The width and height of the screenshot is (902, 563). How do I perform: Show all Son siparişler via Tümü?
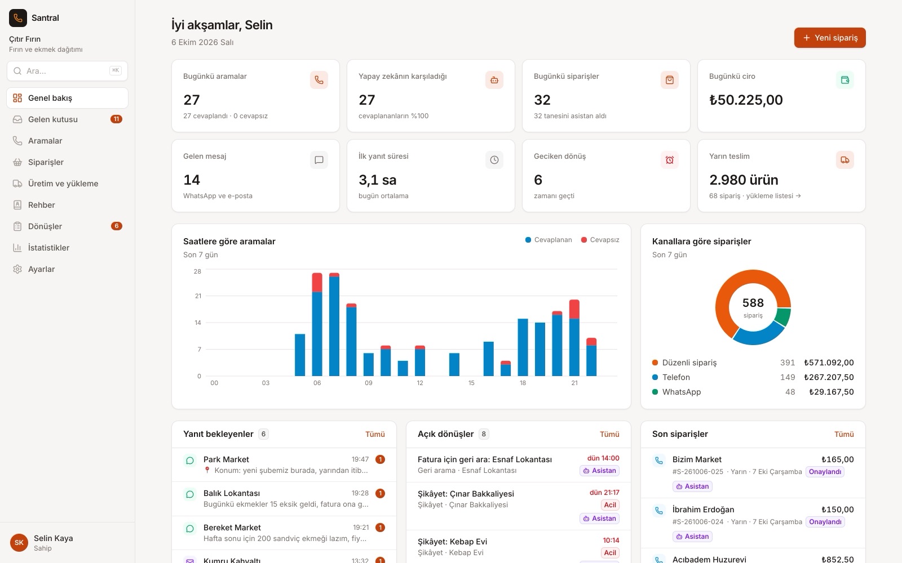pyautogui.click(x=844, y=434)
